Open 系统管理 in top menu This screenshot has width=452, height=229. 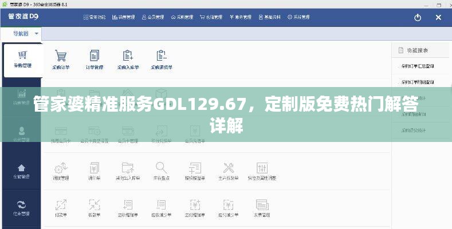(x=298, y=17)
